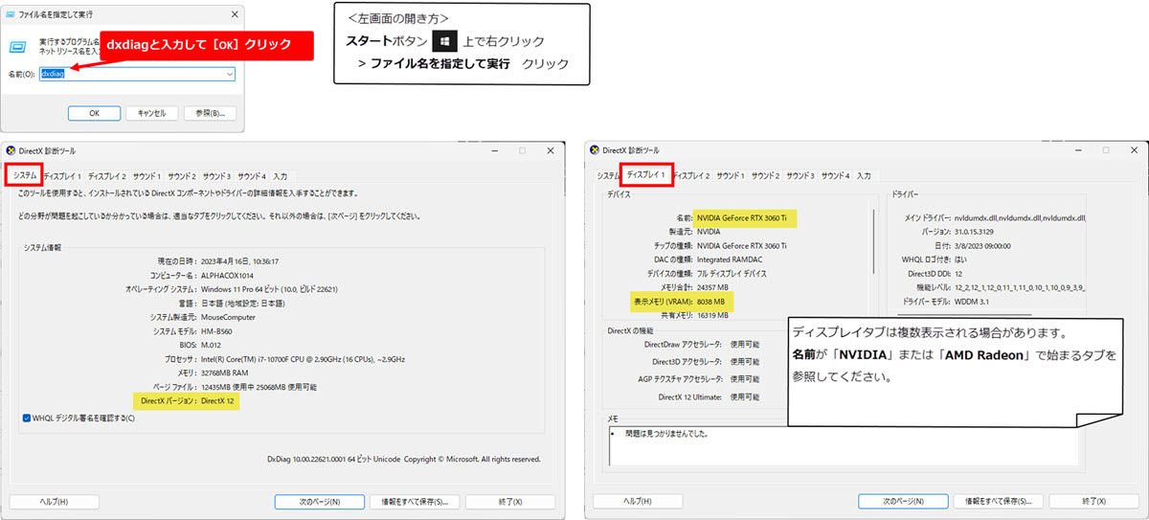
Task: Select サウンド 1 tab in the right DirectX window
Action: point(731,176)
